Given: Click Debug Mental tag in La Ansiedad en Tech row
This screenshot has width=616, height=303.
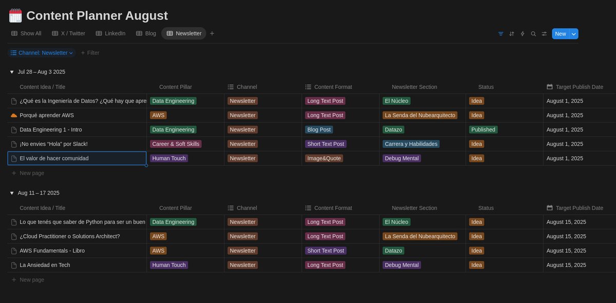Looking at the screenshot, I should 402,266.
